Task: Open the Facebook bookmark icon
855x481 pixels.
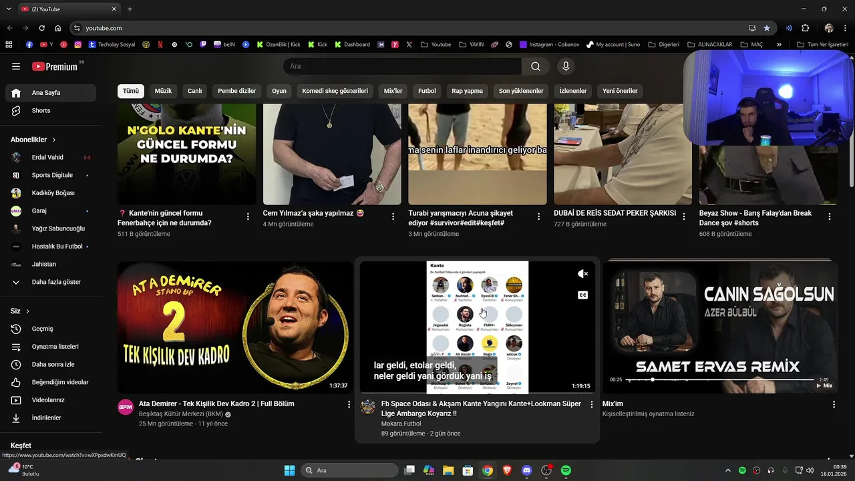Action: coord(29,45)
